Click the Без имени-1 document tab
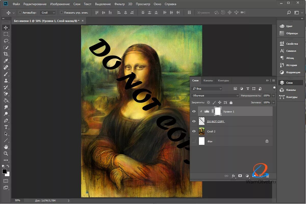 click(46, 21)
